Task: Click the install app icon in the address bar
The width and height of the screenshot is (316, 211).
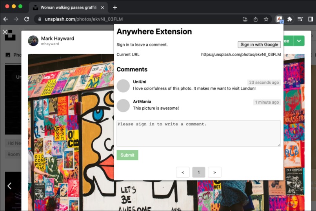Action: (245, 19)
